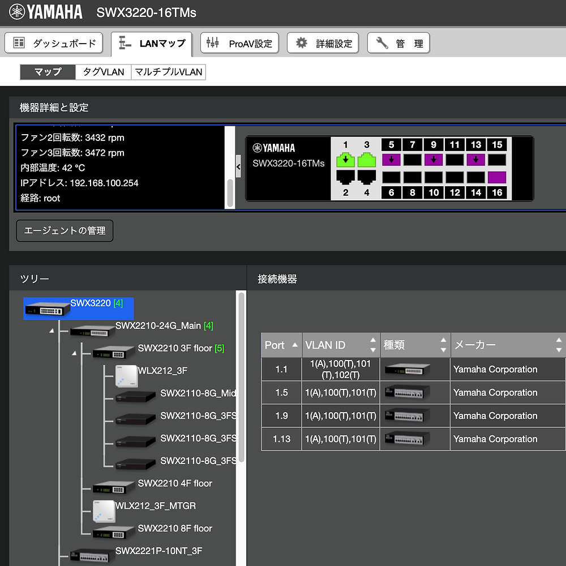Click device type icon in Port 1.9 row
The height and width of the screenshot is (566, 566).
(x=407, y=415)
